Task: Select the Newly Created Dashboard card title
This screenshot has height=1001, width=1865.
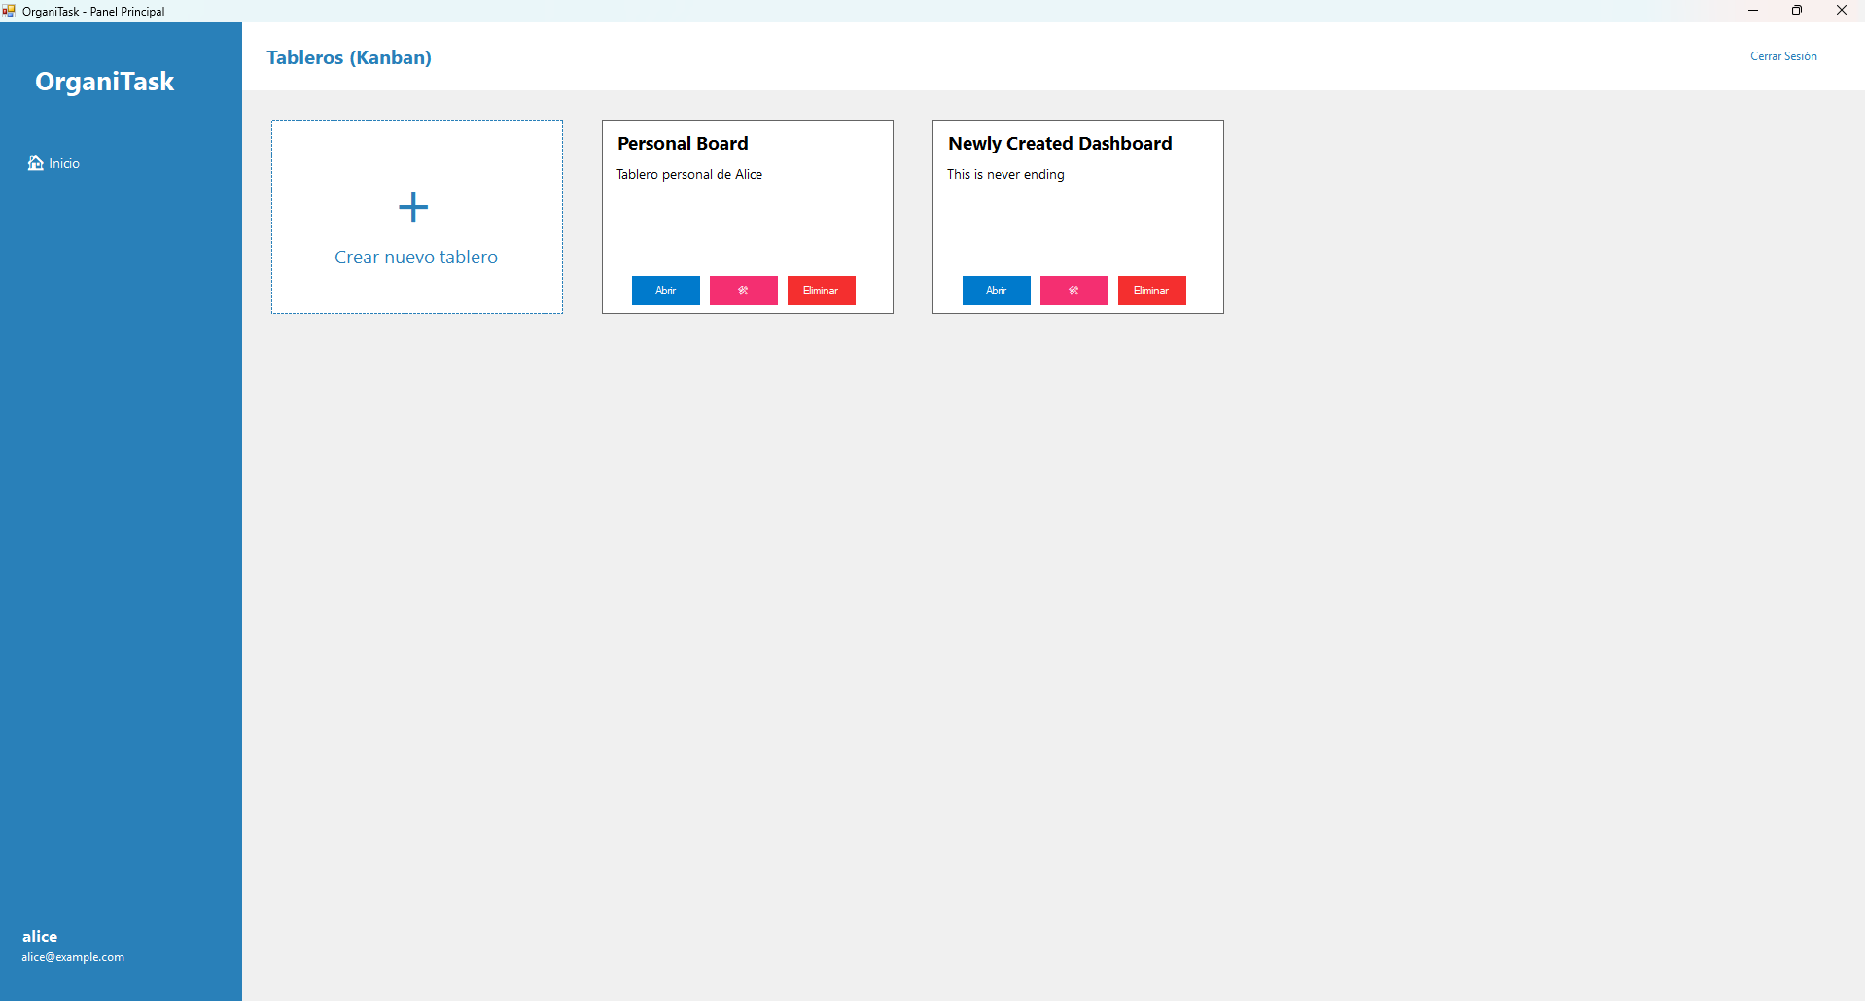Action: (1060, 143)
